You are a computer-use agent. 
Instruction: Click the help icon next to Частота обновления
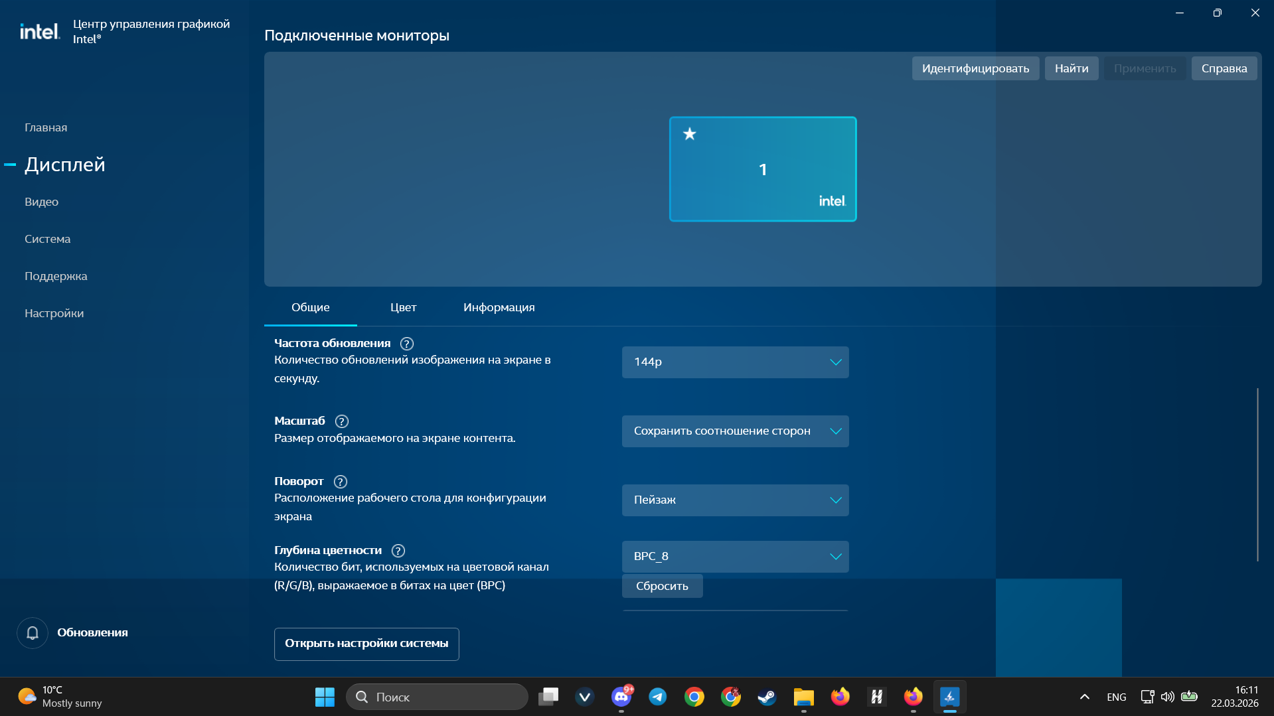406,344
